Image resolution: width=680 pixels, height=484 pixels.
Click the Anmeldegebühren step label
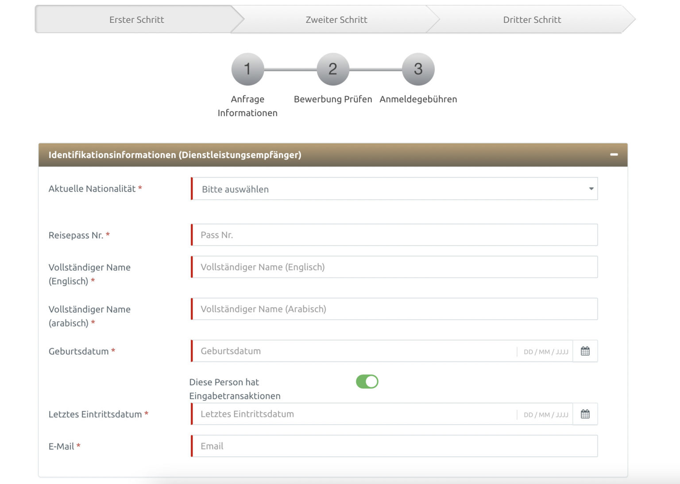coord(418,99)
